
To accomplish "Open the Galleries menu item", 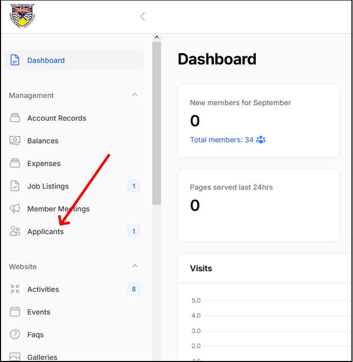I will [42, 357].
